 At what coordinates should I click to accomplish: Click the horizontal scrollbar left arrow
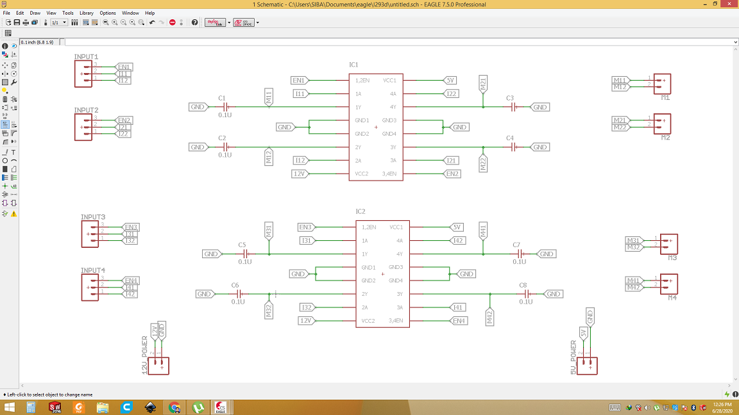22,386
